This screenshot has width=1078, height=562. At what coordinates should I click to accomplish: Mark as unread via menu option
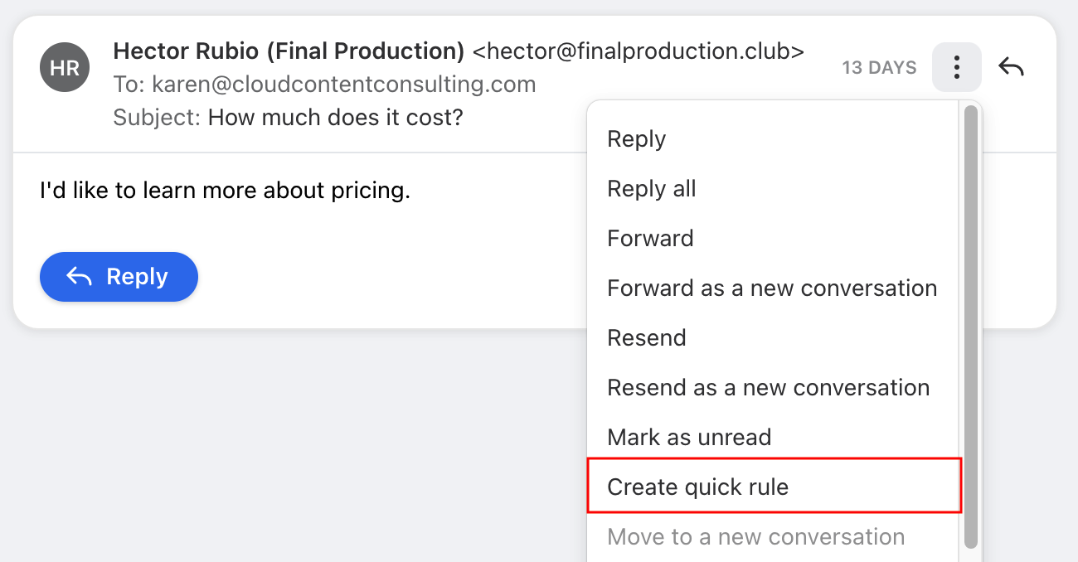[x=773, y=438]
